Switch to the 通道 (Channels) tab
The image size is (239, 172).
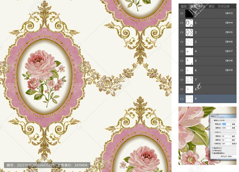[193, 6]
